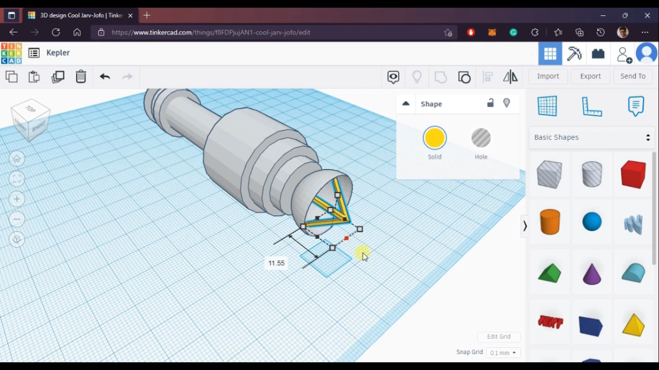This screenshot has height=370, width=659.
Task: Click the Tinkercad logo
Action: pos(11,53)
